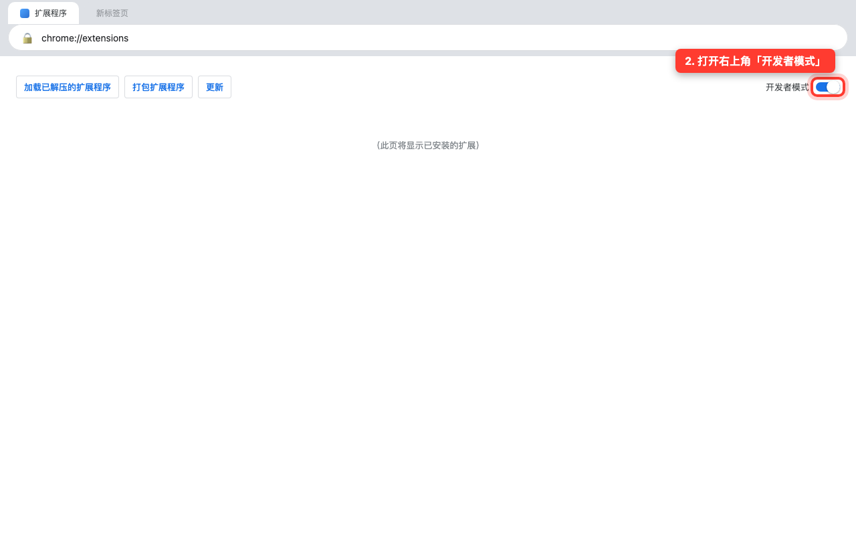Click the 开发者模式 label text
This screenshot has height=535, width=856.
click(x=787, y=87)
